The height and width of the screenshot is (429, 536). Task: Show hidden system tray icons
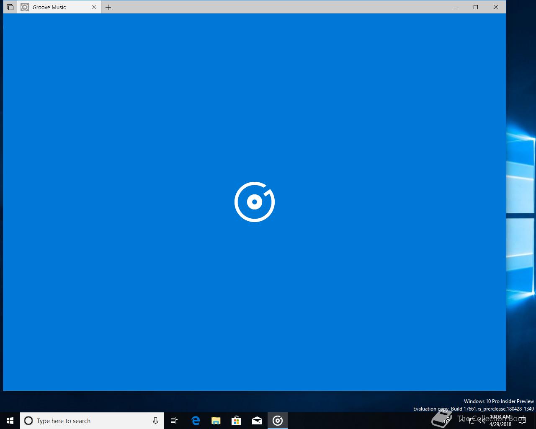pos(462,421)
